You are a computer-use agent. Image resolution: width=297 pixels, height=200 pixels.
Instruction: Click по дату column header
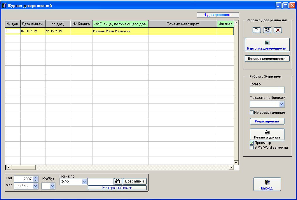(58, 24)
